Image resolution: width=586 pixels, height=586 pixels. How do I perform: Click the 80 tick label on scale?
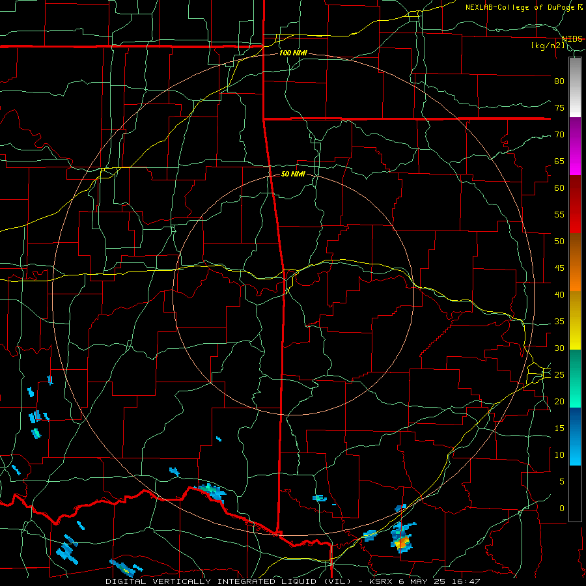(x=559, y=81)
